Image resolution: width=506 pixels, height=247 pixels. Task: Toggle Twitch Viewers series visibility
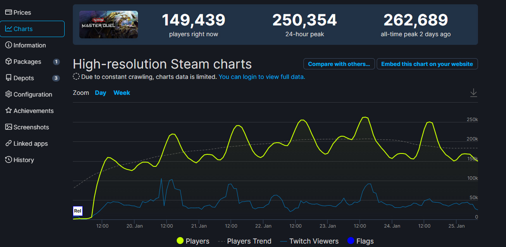[309, 241]
